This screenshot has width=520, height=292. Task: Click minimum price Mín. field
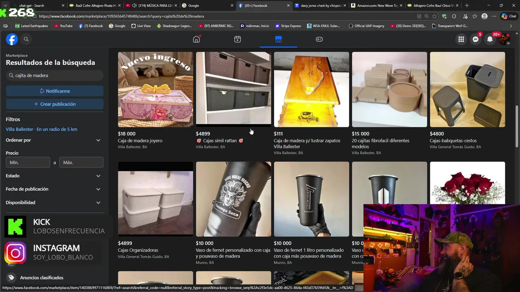[28, 163]
